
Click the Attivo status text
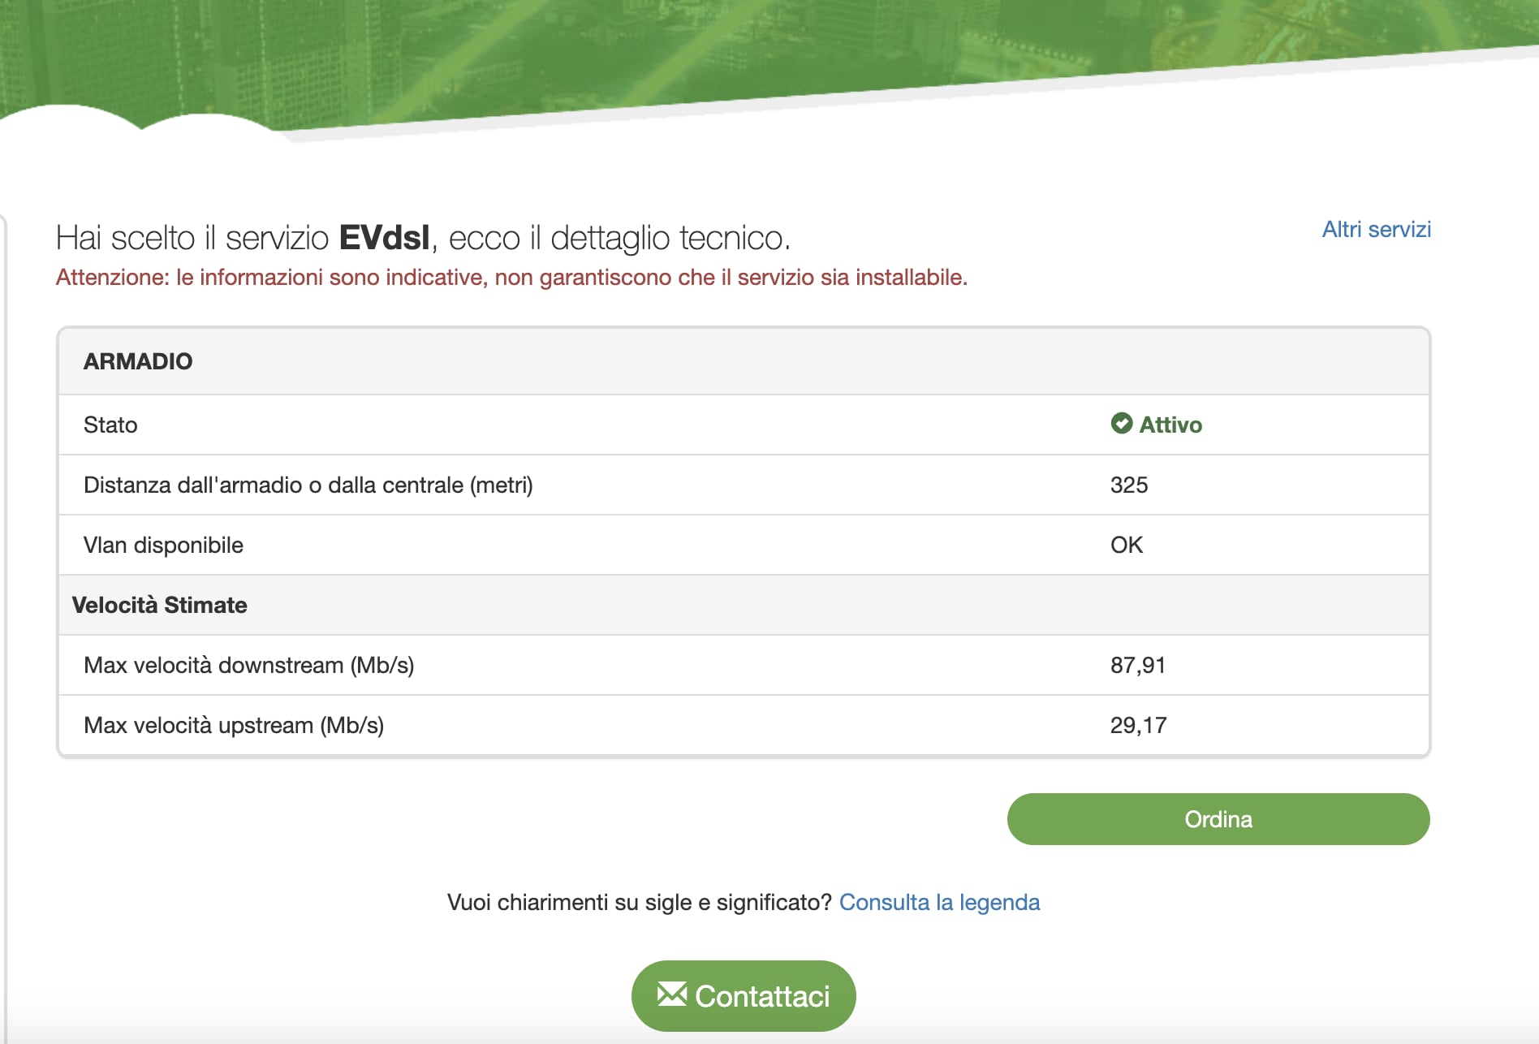[1170, 425]
